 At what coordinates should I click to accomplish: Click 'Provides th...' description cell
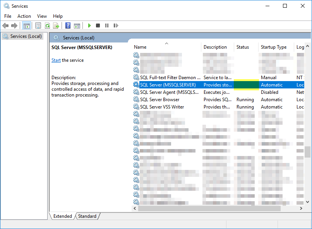pyautogui.click(x=217, y=107)
